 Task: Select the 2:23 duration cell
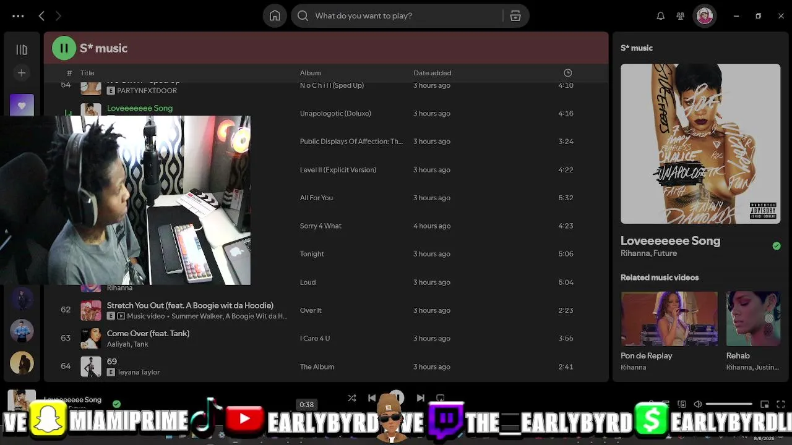click(566, 310)
